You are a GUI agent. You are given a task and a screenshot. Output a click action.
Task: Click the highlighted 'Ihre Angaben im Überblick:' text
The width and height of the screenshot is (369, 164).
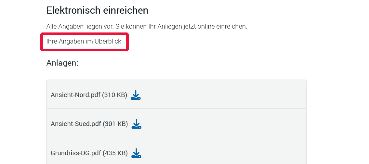(85, 42)
